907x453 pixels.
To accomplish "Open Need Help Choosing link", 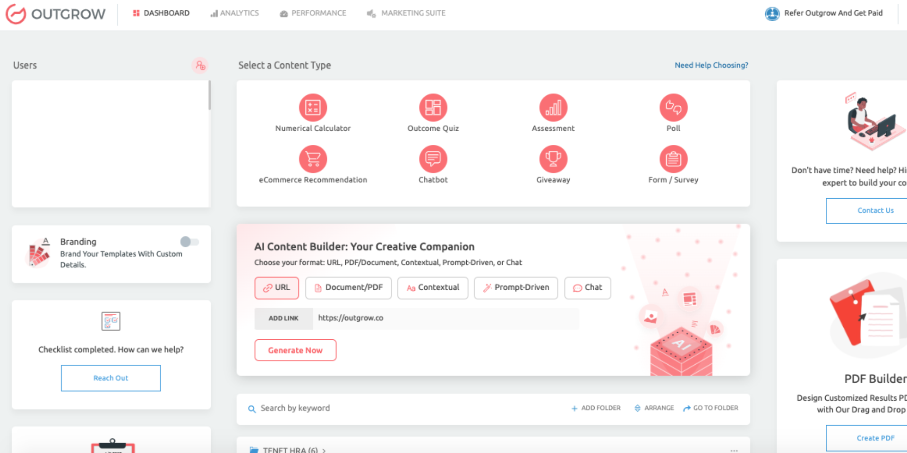I will coord(711,65).
